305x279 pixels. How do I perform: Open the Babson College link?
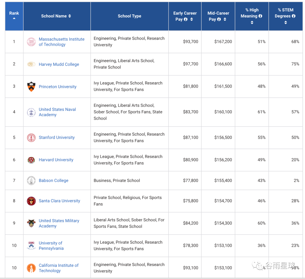(53, 181)
